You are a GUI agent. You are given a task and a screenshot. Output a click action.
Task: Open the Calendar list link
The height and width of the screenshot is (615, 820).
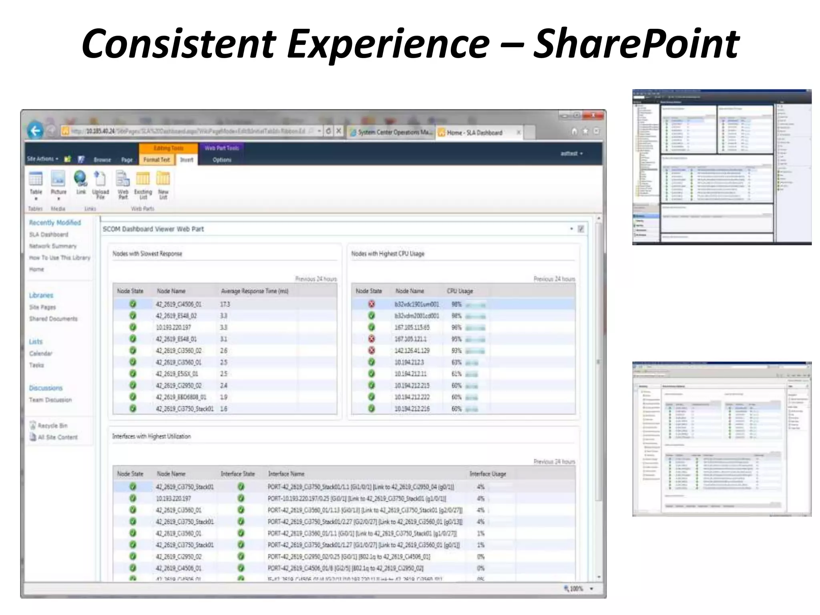tap(40, 354)
